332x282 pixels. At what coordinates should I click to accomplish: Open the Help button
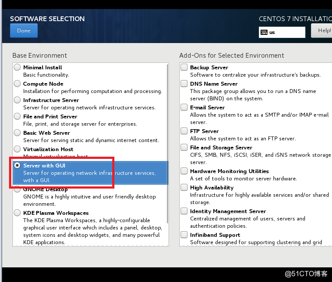click(x=322, y=31)
